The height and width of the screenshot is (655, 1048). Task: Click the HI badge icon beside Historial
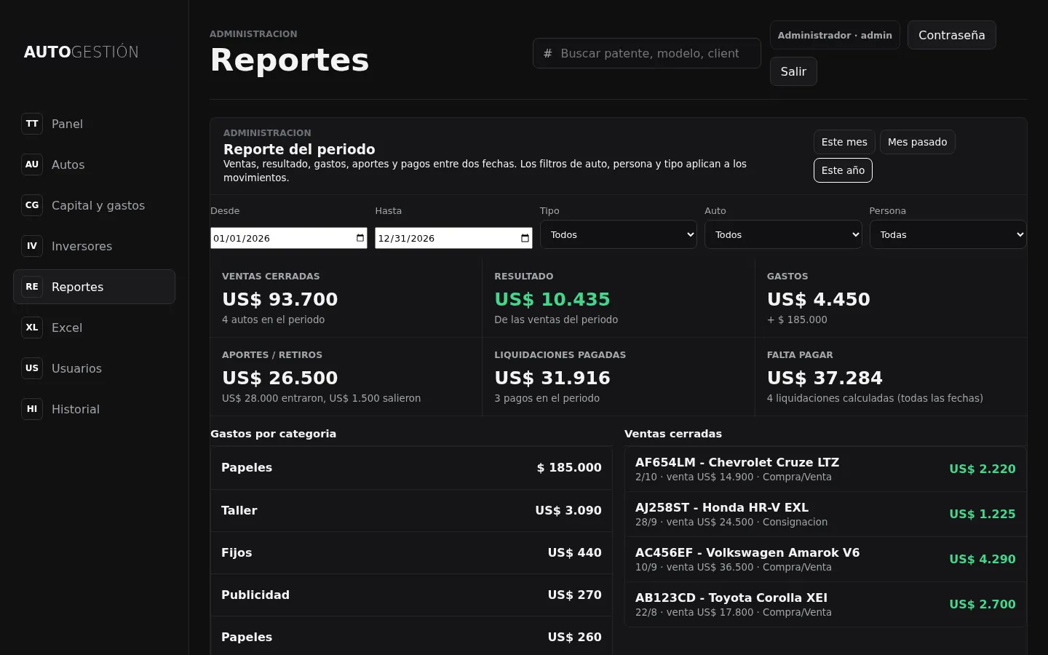(32, 409)
